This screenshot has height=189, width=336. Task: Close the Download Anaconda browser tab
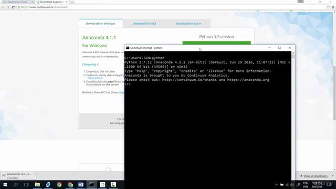(x=67, y=2)
